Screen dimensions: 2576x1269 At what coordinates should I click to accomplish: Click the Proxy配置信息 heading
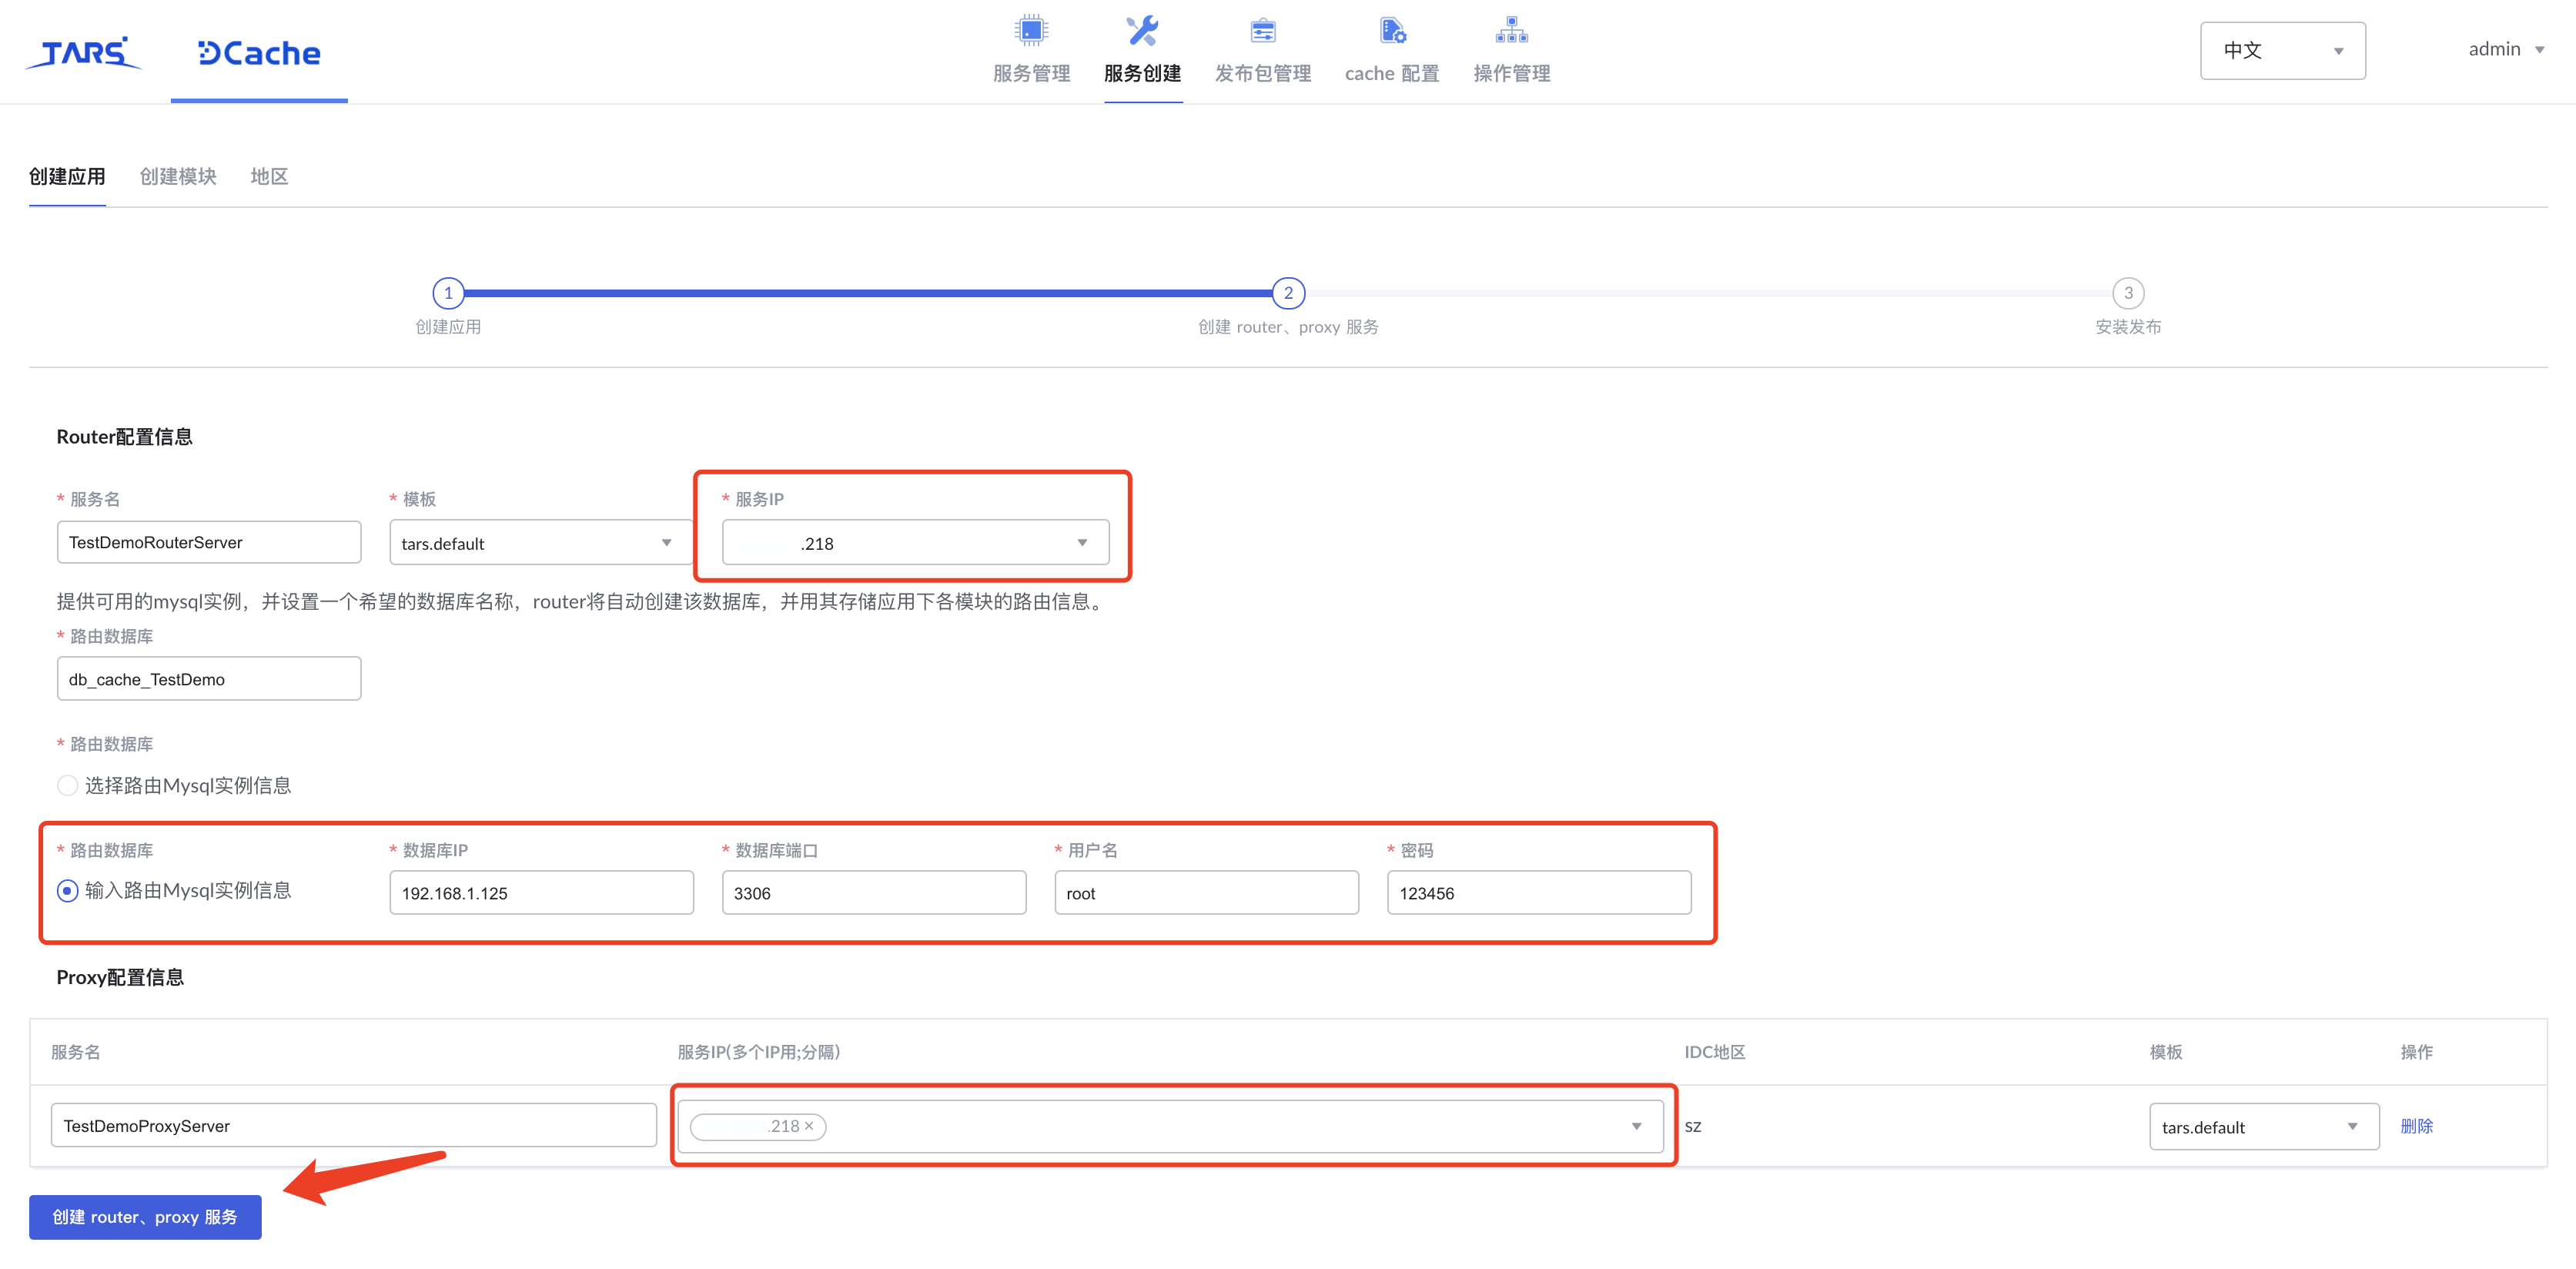tap(120, 978)
